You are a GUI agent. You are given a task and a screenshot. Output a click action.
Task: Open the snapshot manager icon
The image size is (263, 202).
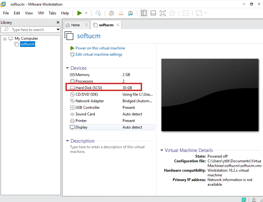[130, 13]
